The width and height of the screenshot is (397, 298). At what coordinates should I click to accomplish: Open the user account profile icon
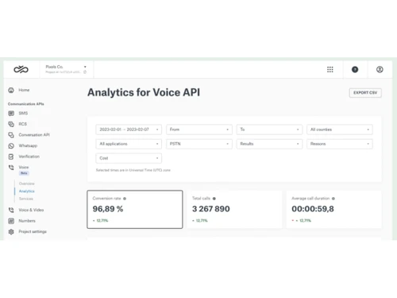pos(380,69)
